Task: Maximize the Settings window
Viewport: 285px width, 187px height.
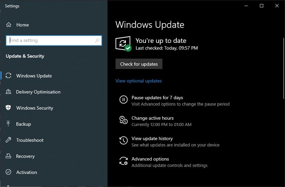Action: [x=262, y=6]
